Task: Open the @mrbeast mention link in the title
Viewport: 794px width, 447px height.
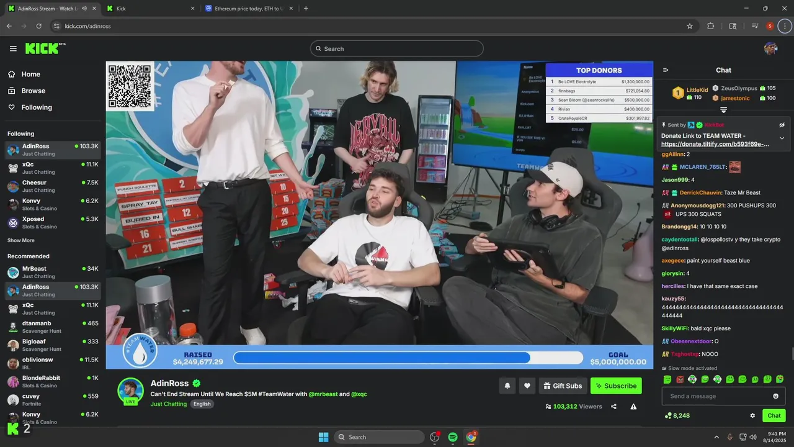Action: 323,394
